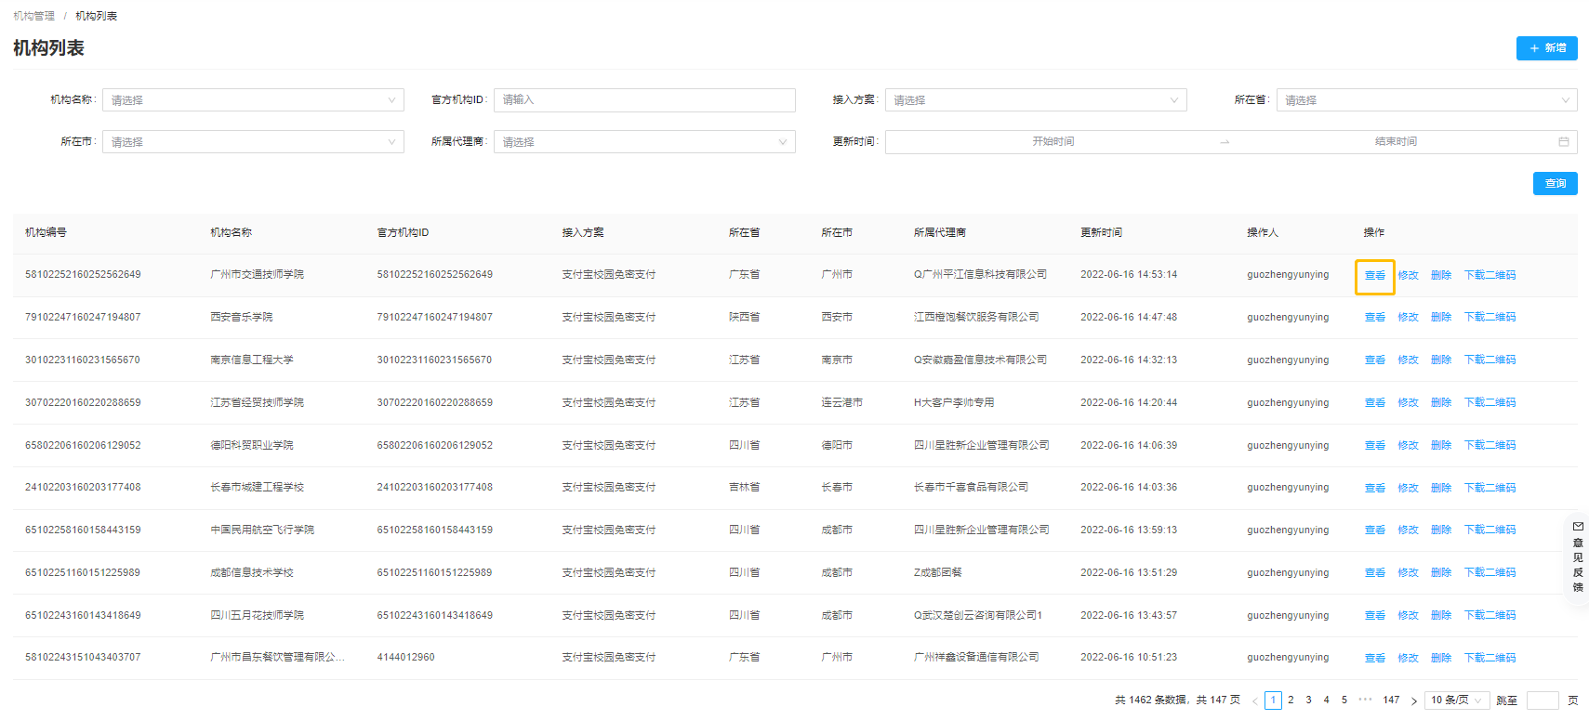Viewport: 1589px width, 720px height.
Task: Open the 10 条/页 page size dropdown
Action: pos(1457,700)
